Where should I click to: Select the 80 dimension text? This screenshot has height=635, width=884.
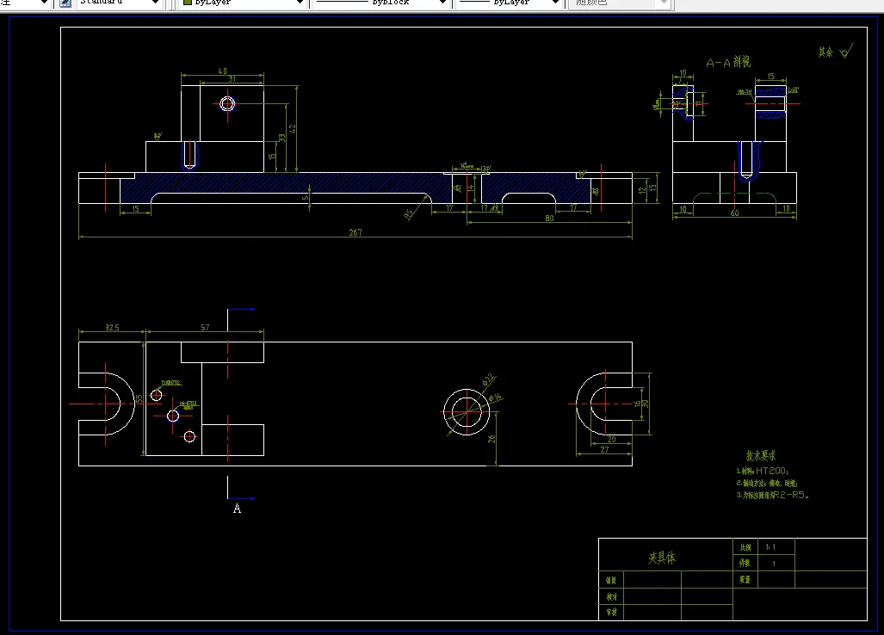click(x=549, y=218)
